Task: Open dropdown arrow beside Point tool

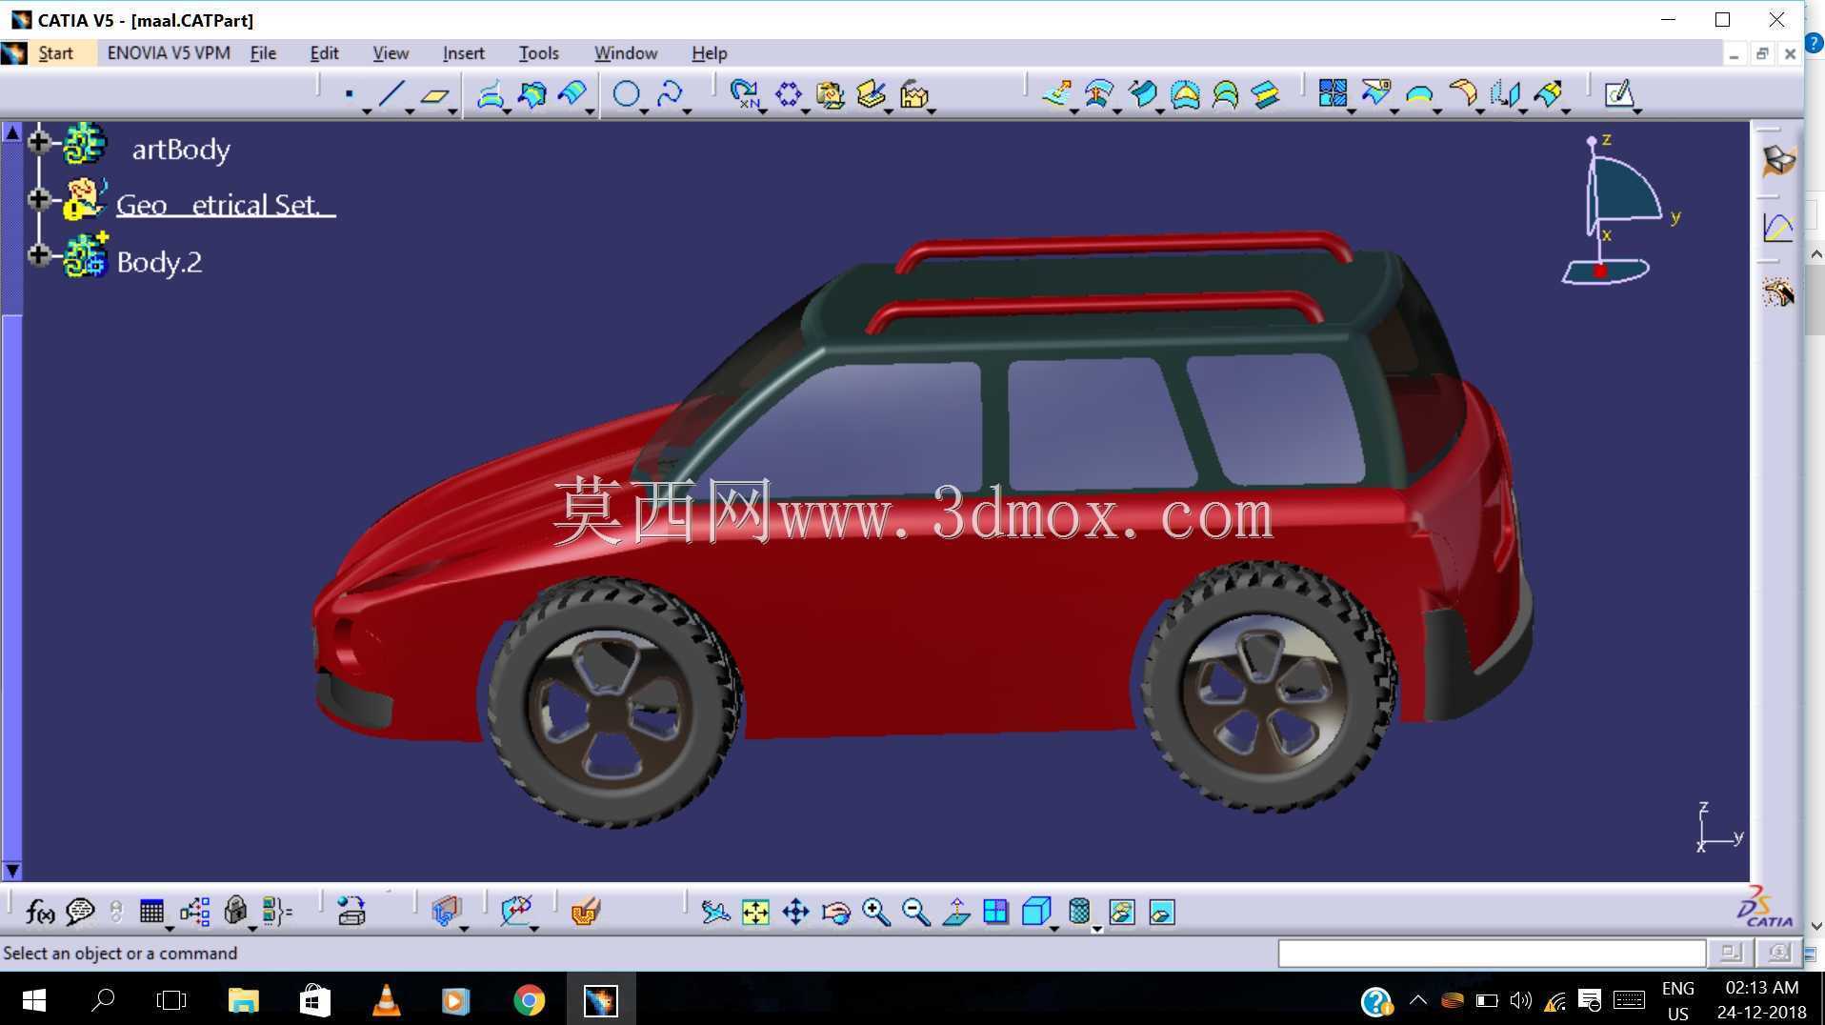Action: 367,112
